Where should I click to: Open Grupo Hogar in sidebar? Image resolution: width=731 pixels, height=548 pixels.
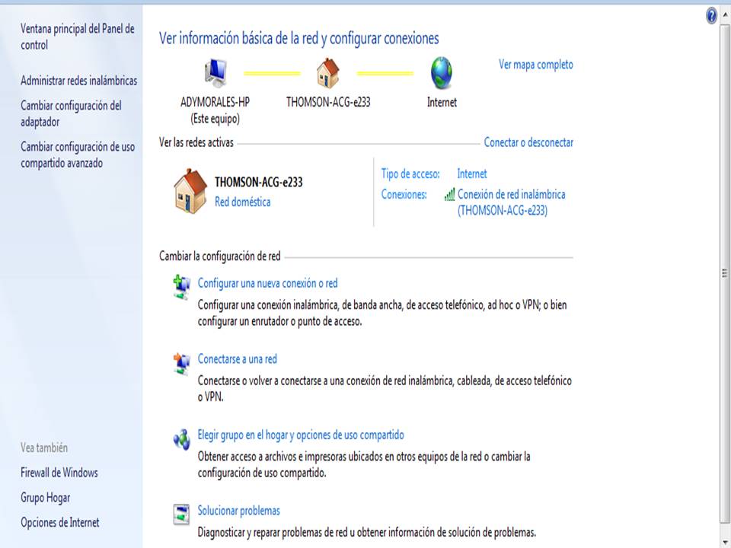tap(45, 498)
